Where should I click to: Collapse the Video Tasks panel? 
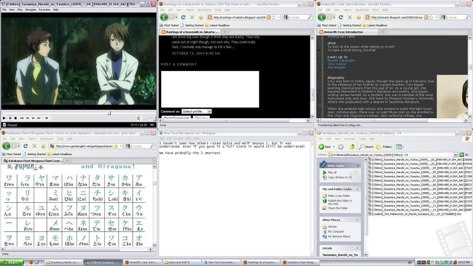(358, 166)
